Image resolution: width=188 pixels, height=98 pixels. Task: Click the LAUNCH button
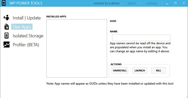pos(140,70)
